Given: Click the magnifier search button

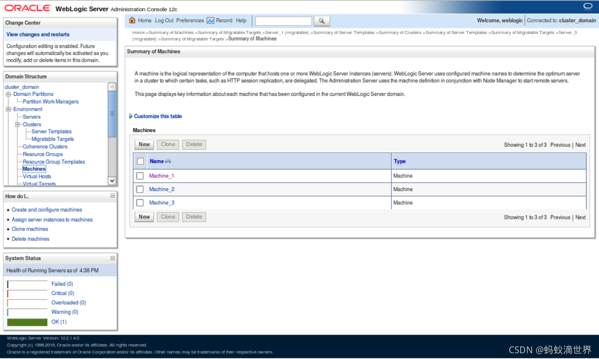Looking at the screenshot, I should point(322,21).
